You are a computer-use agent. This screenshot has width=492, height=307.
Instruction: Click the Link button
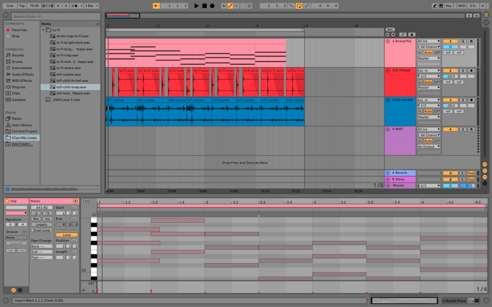tap(10, 6)
